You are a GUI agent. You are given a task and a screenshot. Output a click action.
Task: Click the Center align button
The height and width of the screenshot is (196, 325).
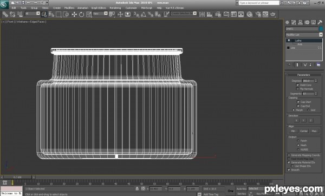point(304,131)
